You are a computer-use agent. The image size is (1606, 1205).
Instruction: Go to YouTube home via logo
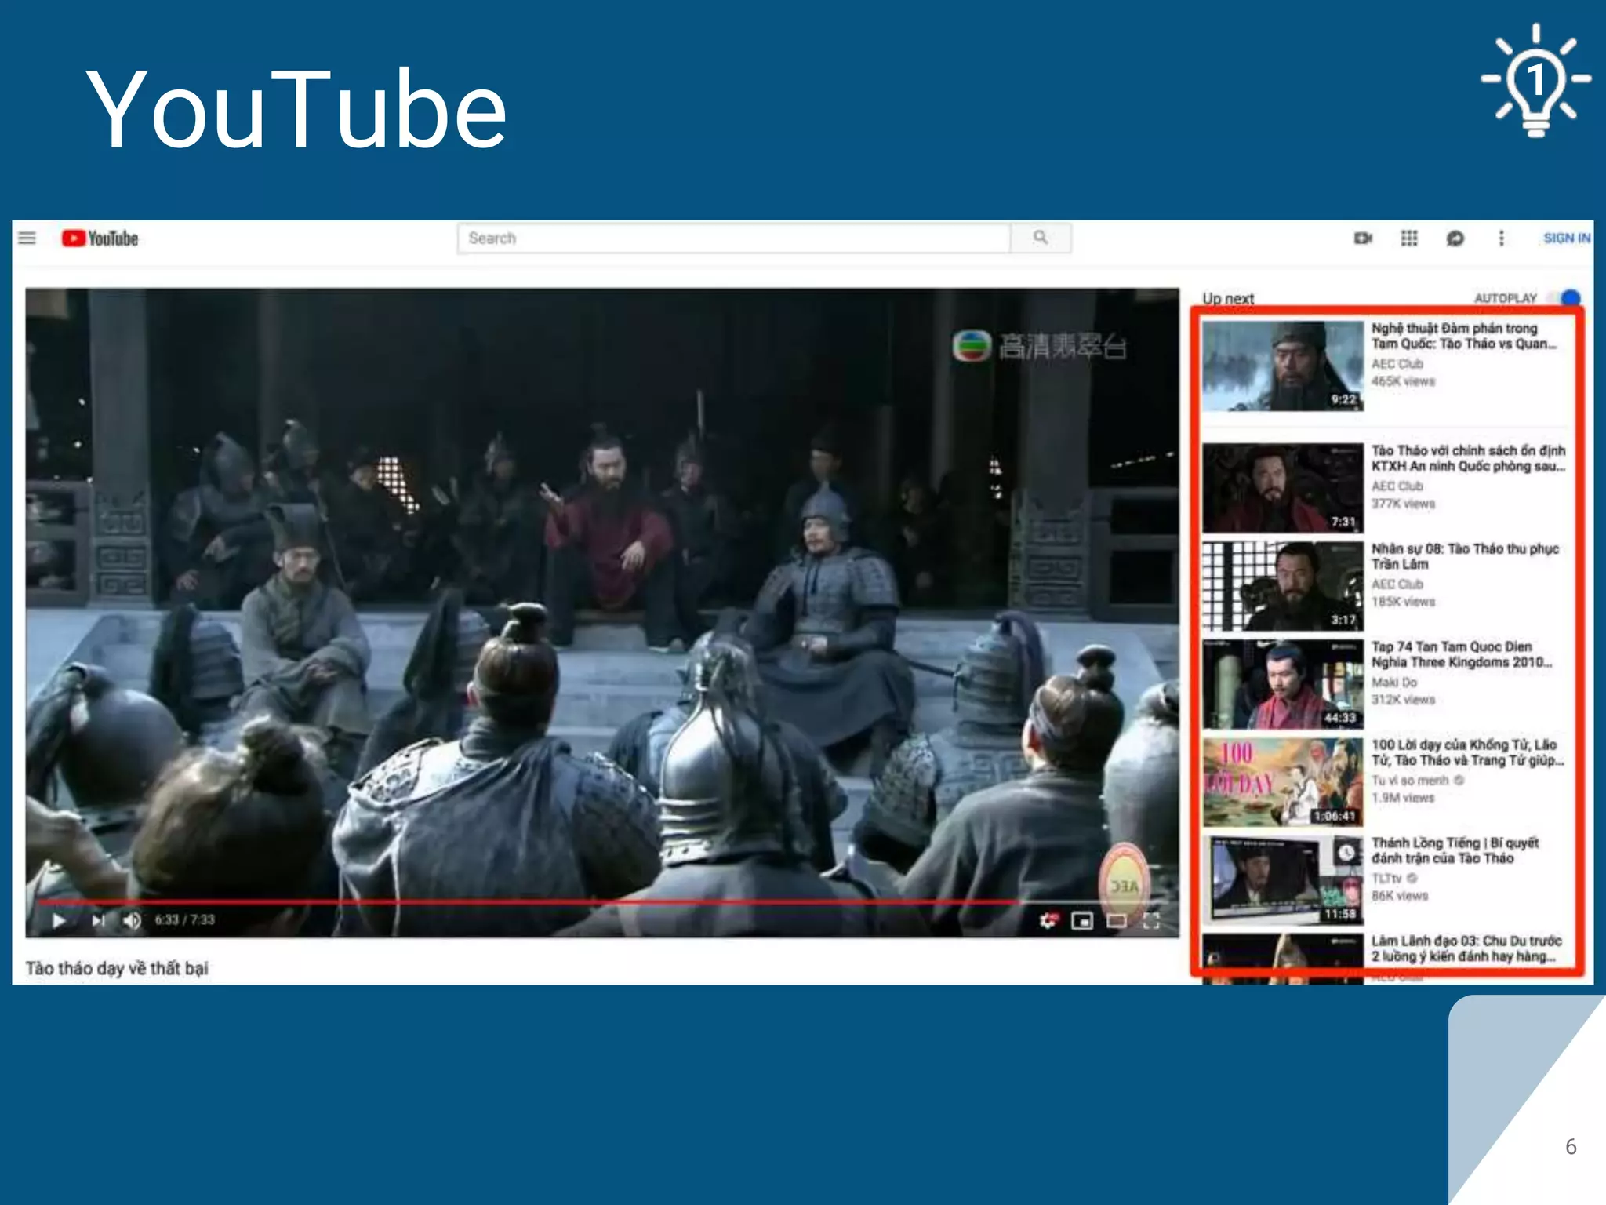click(x=100, y=238)
